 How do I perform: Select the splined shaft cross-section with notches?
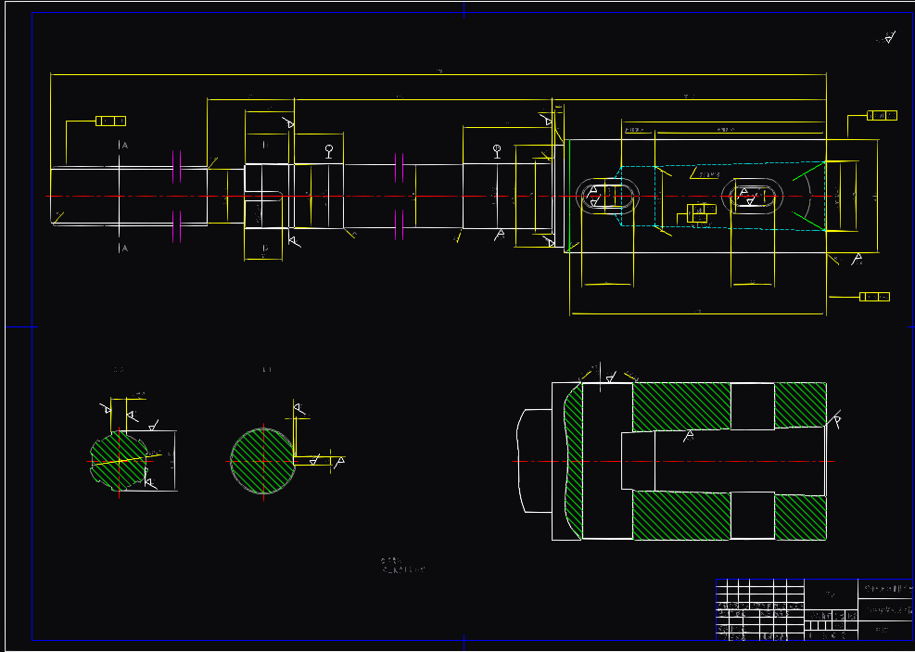pyautogui.click(x=119, y=461)
